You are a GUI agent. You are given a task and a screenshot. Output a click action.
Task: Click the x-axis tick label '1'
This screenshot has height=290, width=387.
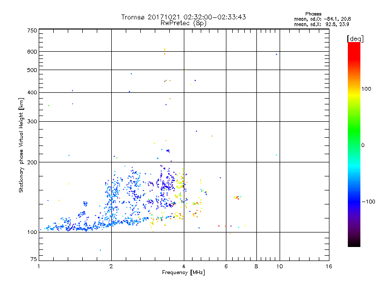coord(39,266)
